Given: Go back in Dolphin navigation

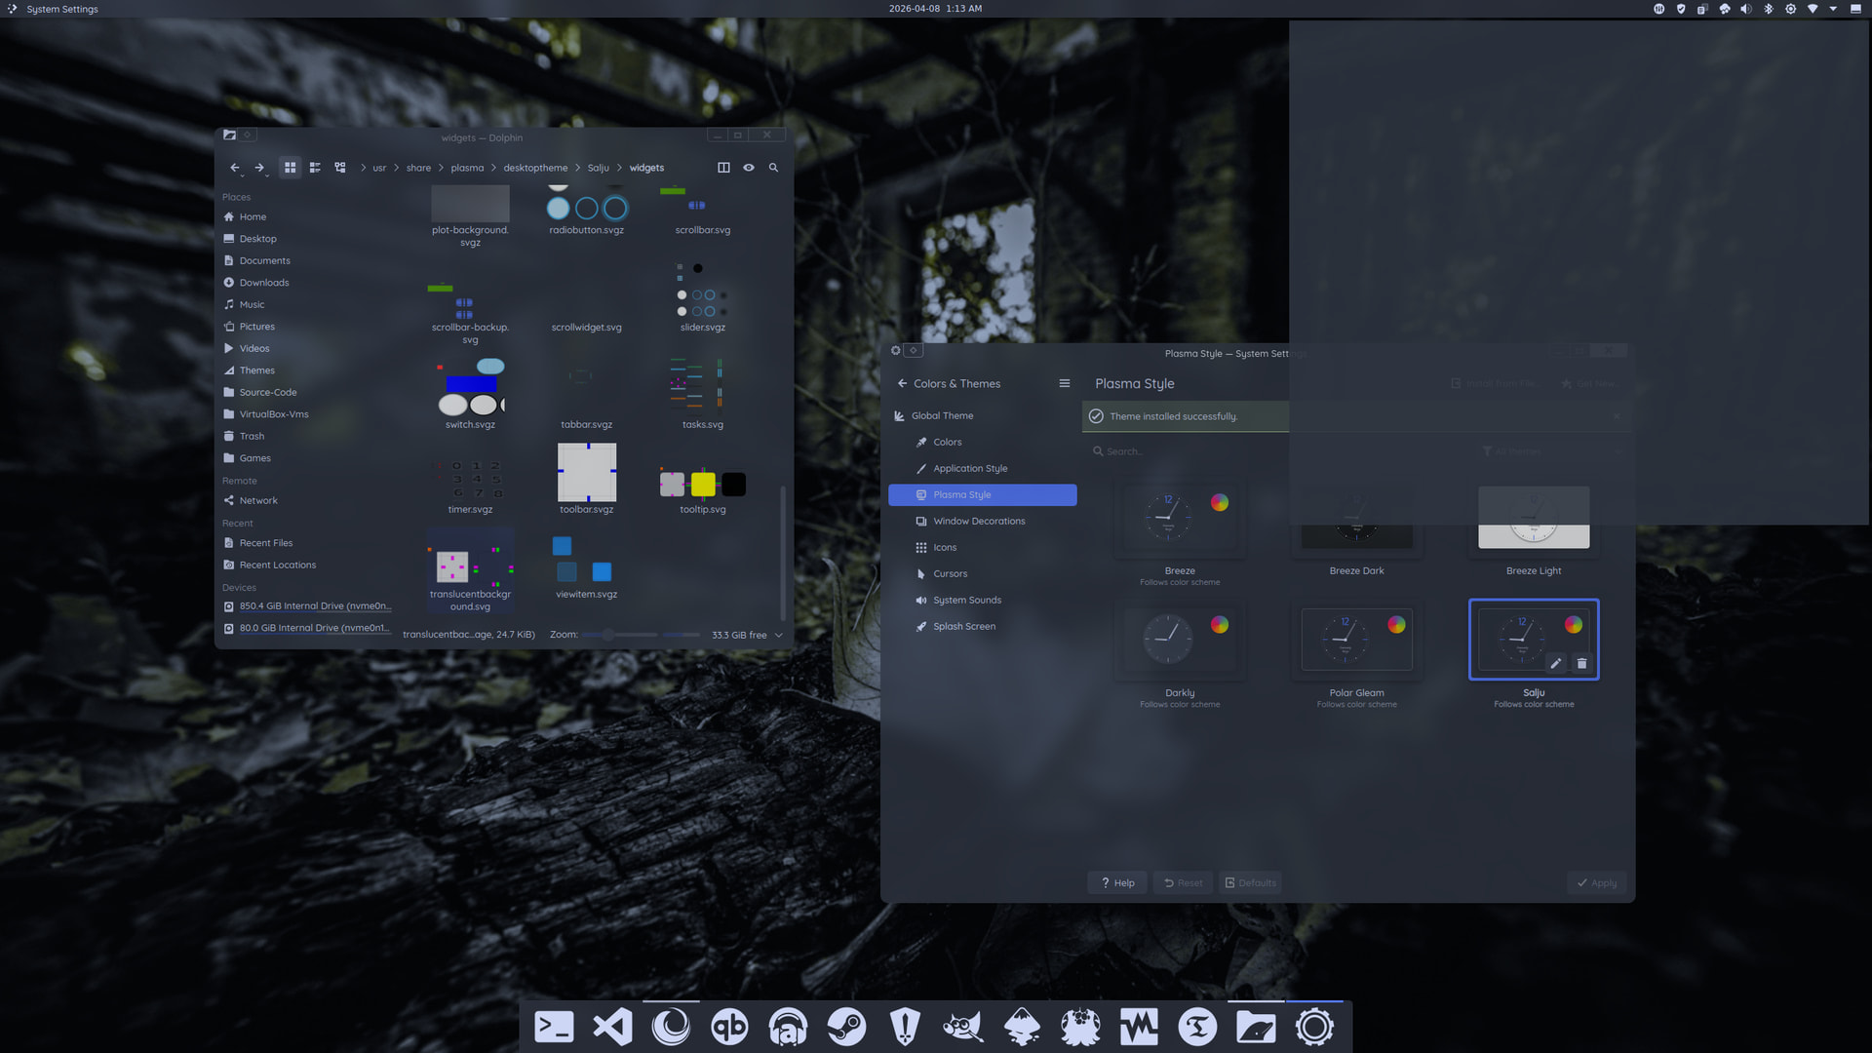Looking at the screenshot, I should [234, 168].
